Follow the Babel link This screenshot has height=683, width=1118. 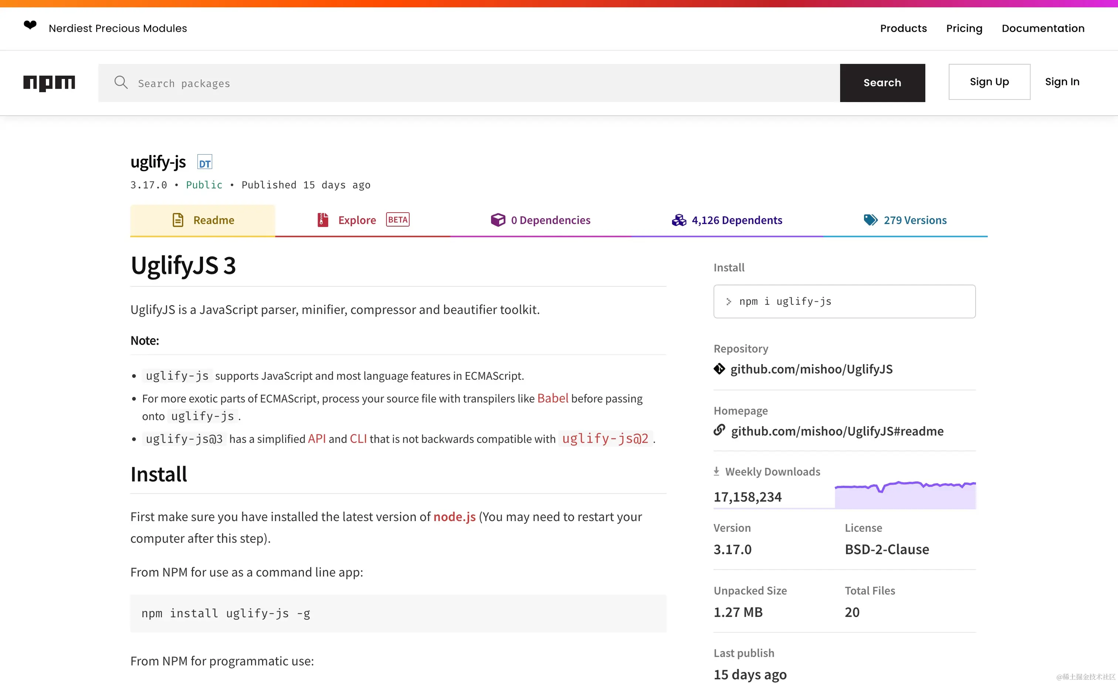click(552, 399)
